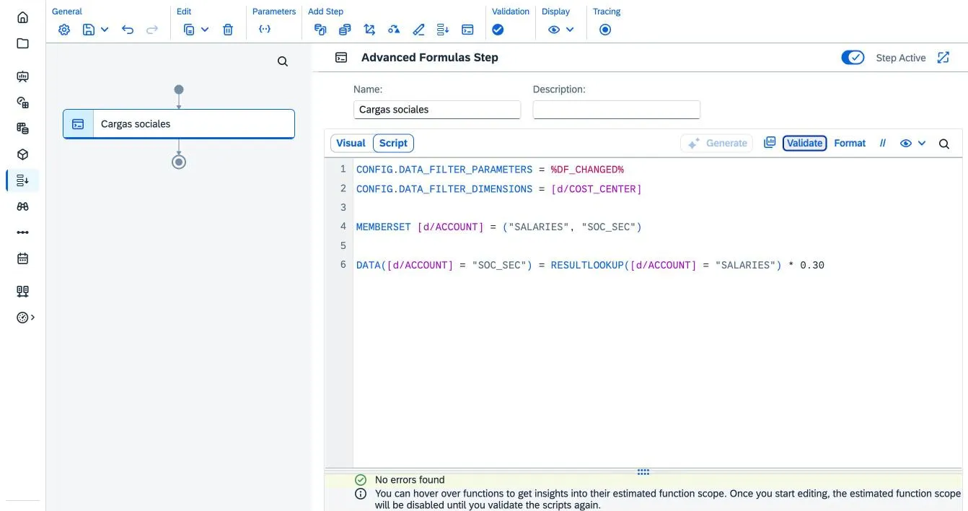Viewport: 968px width, 511px height.
Task: Switch to the Script editor tab
Action: pyautogui.click(x=393, y=143)
